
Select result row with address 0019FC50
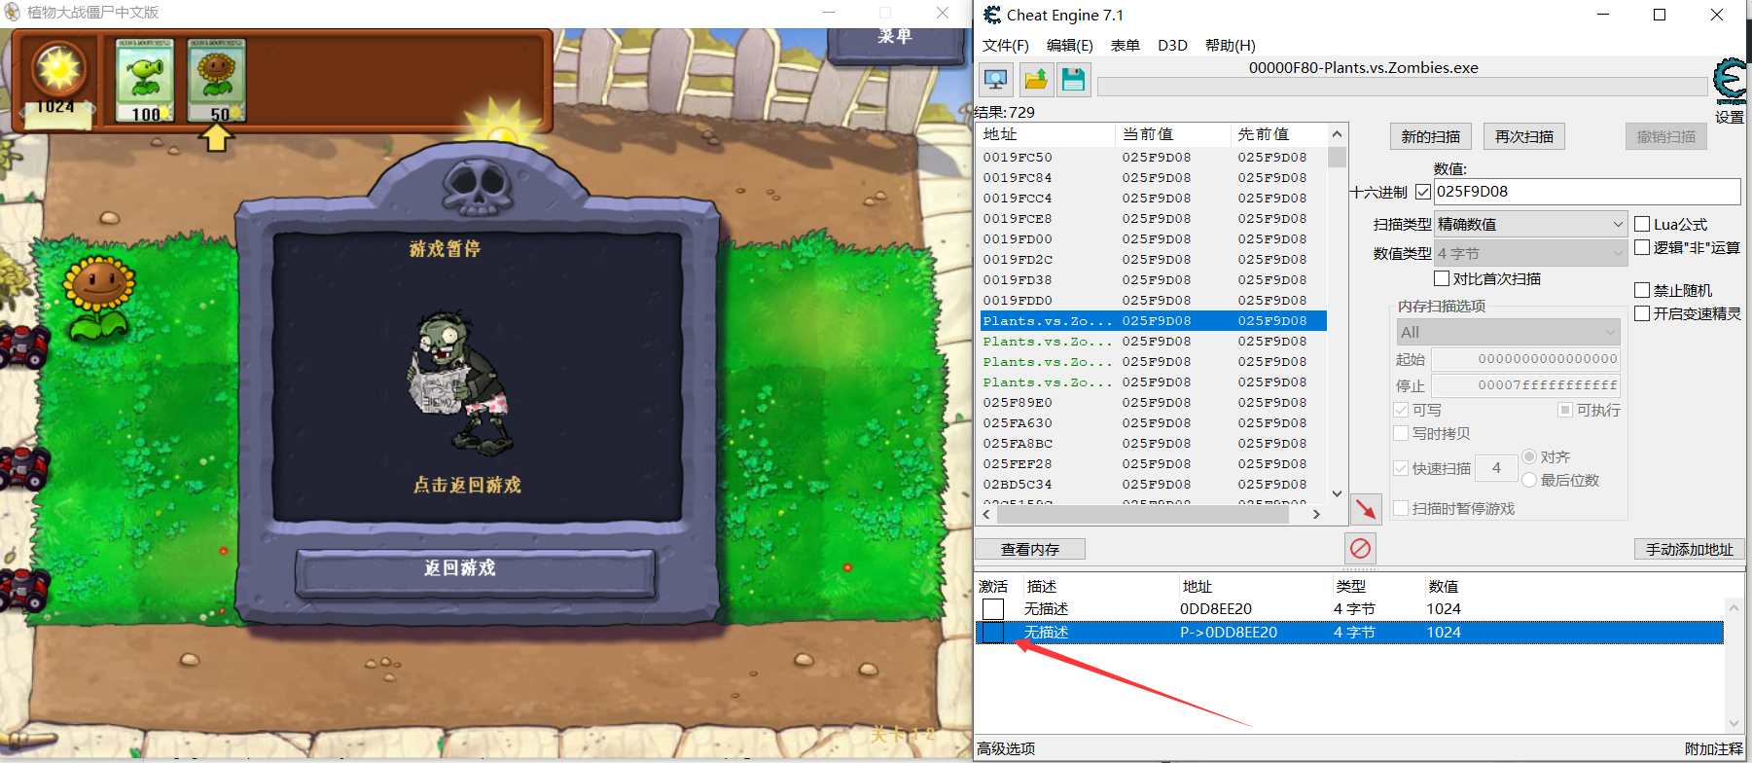pyautogui.click(x=1152, y=157)
